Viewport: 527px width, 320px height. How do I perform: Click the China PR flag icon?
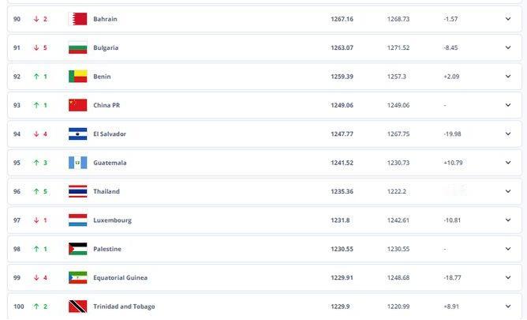78,105
